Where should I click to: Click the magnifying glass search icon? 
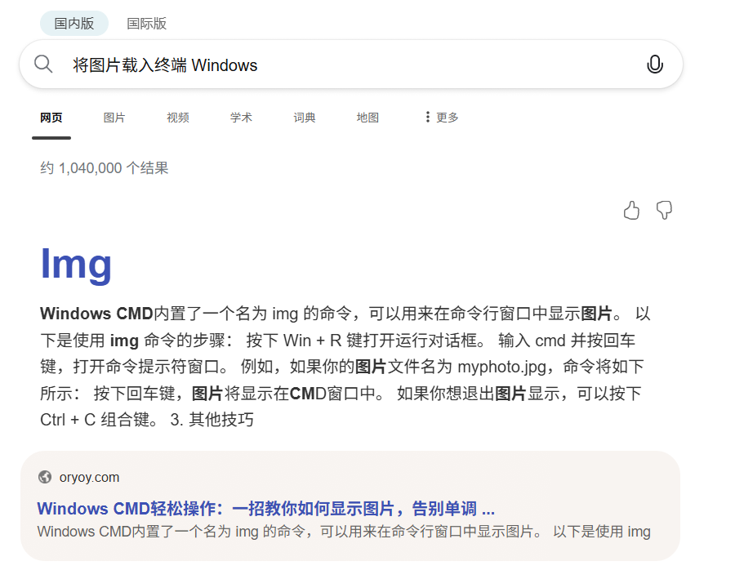point(43,65)
